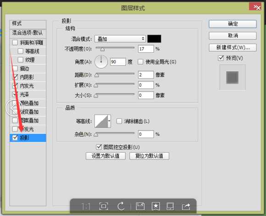This screenshot has width=266, height=216.
Task: Save the image with the floppy disk icon
Action: pyautogui.click(x=140, y=206)
